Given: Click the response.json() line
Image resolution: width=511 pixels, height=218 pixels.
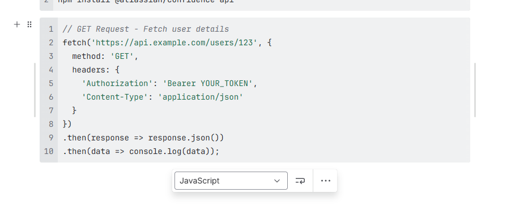Looking at the screenshot, I should click(x=143, y=138).
